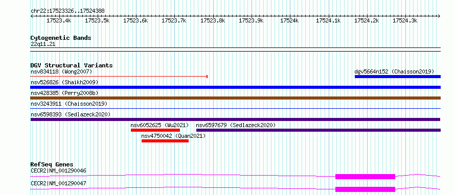The width and height of the screenshot is (455, 195).
Task: Click the nsv428385 (Perry2008b) variant label
Action: click(x=64, y=93)
